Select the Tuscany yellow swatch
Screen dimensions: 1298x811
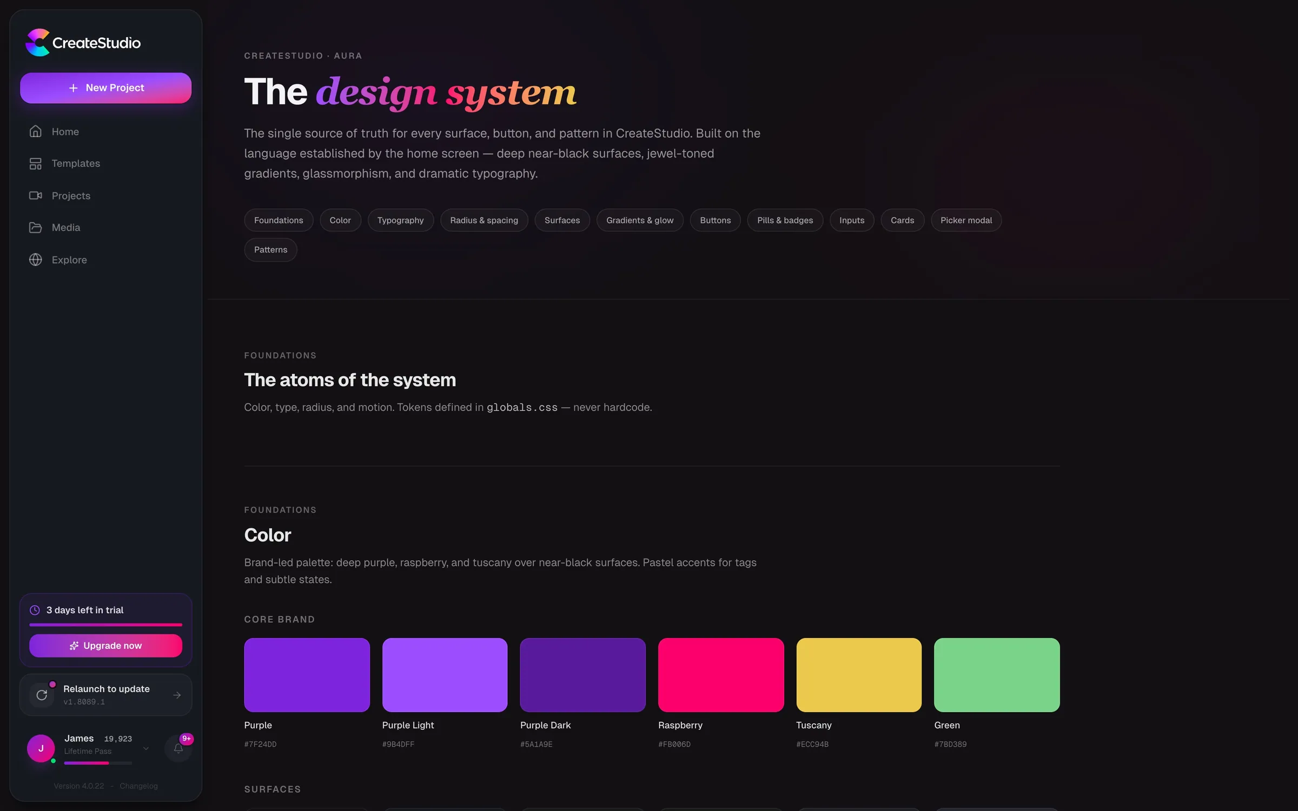859,675
